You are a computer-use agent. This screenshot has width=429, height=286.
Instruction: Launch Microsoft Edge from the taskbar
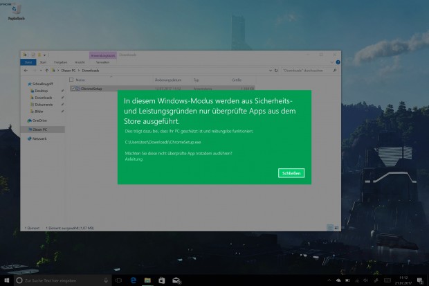134,280
